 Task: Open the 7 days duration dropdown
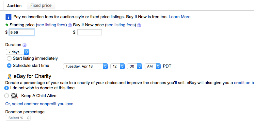(x=18, y=52)
